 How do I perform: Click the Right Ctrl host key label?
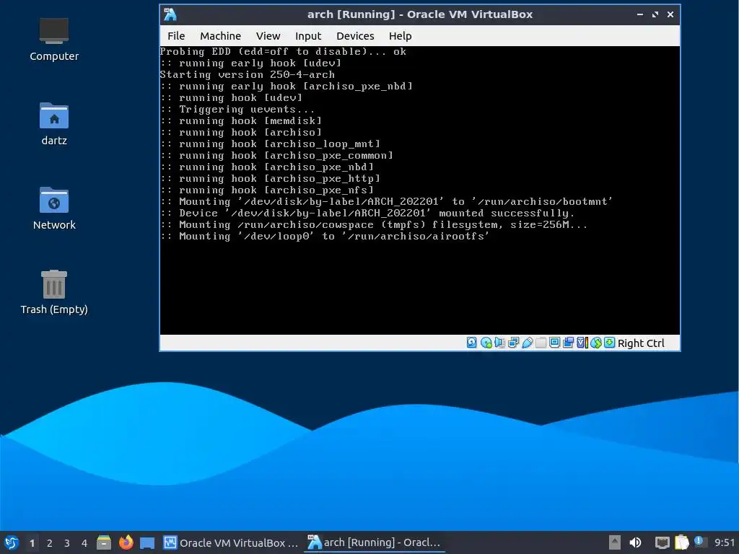[x=641, y=343]
